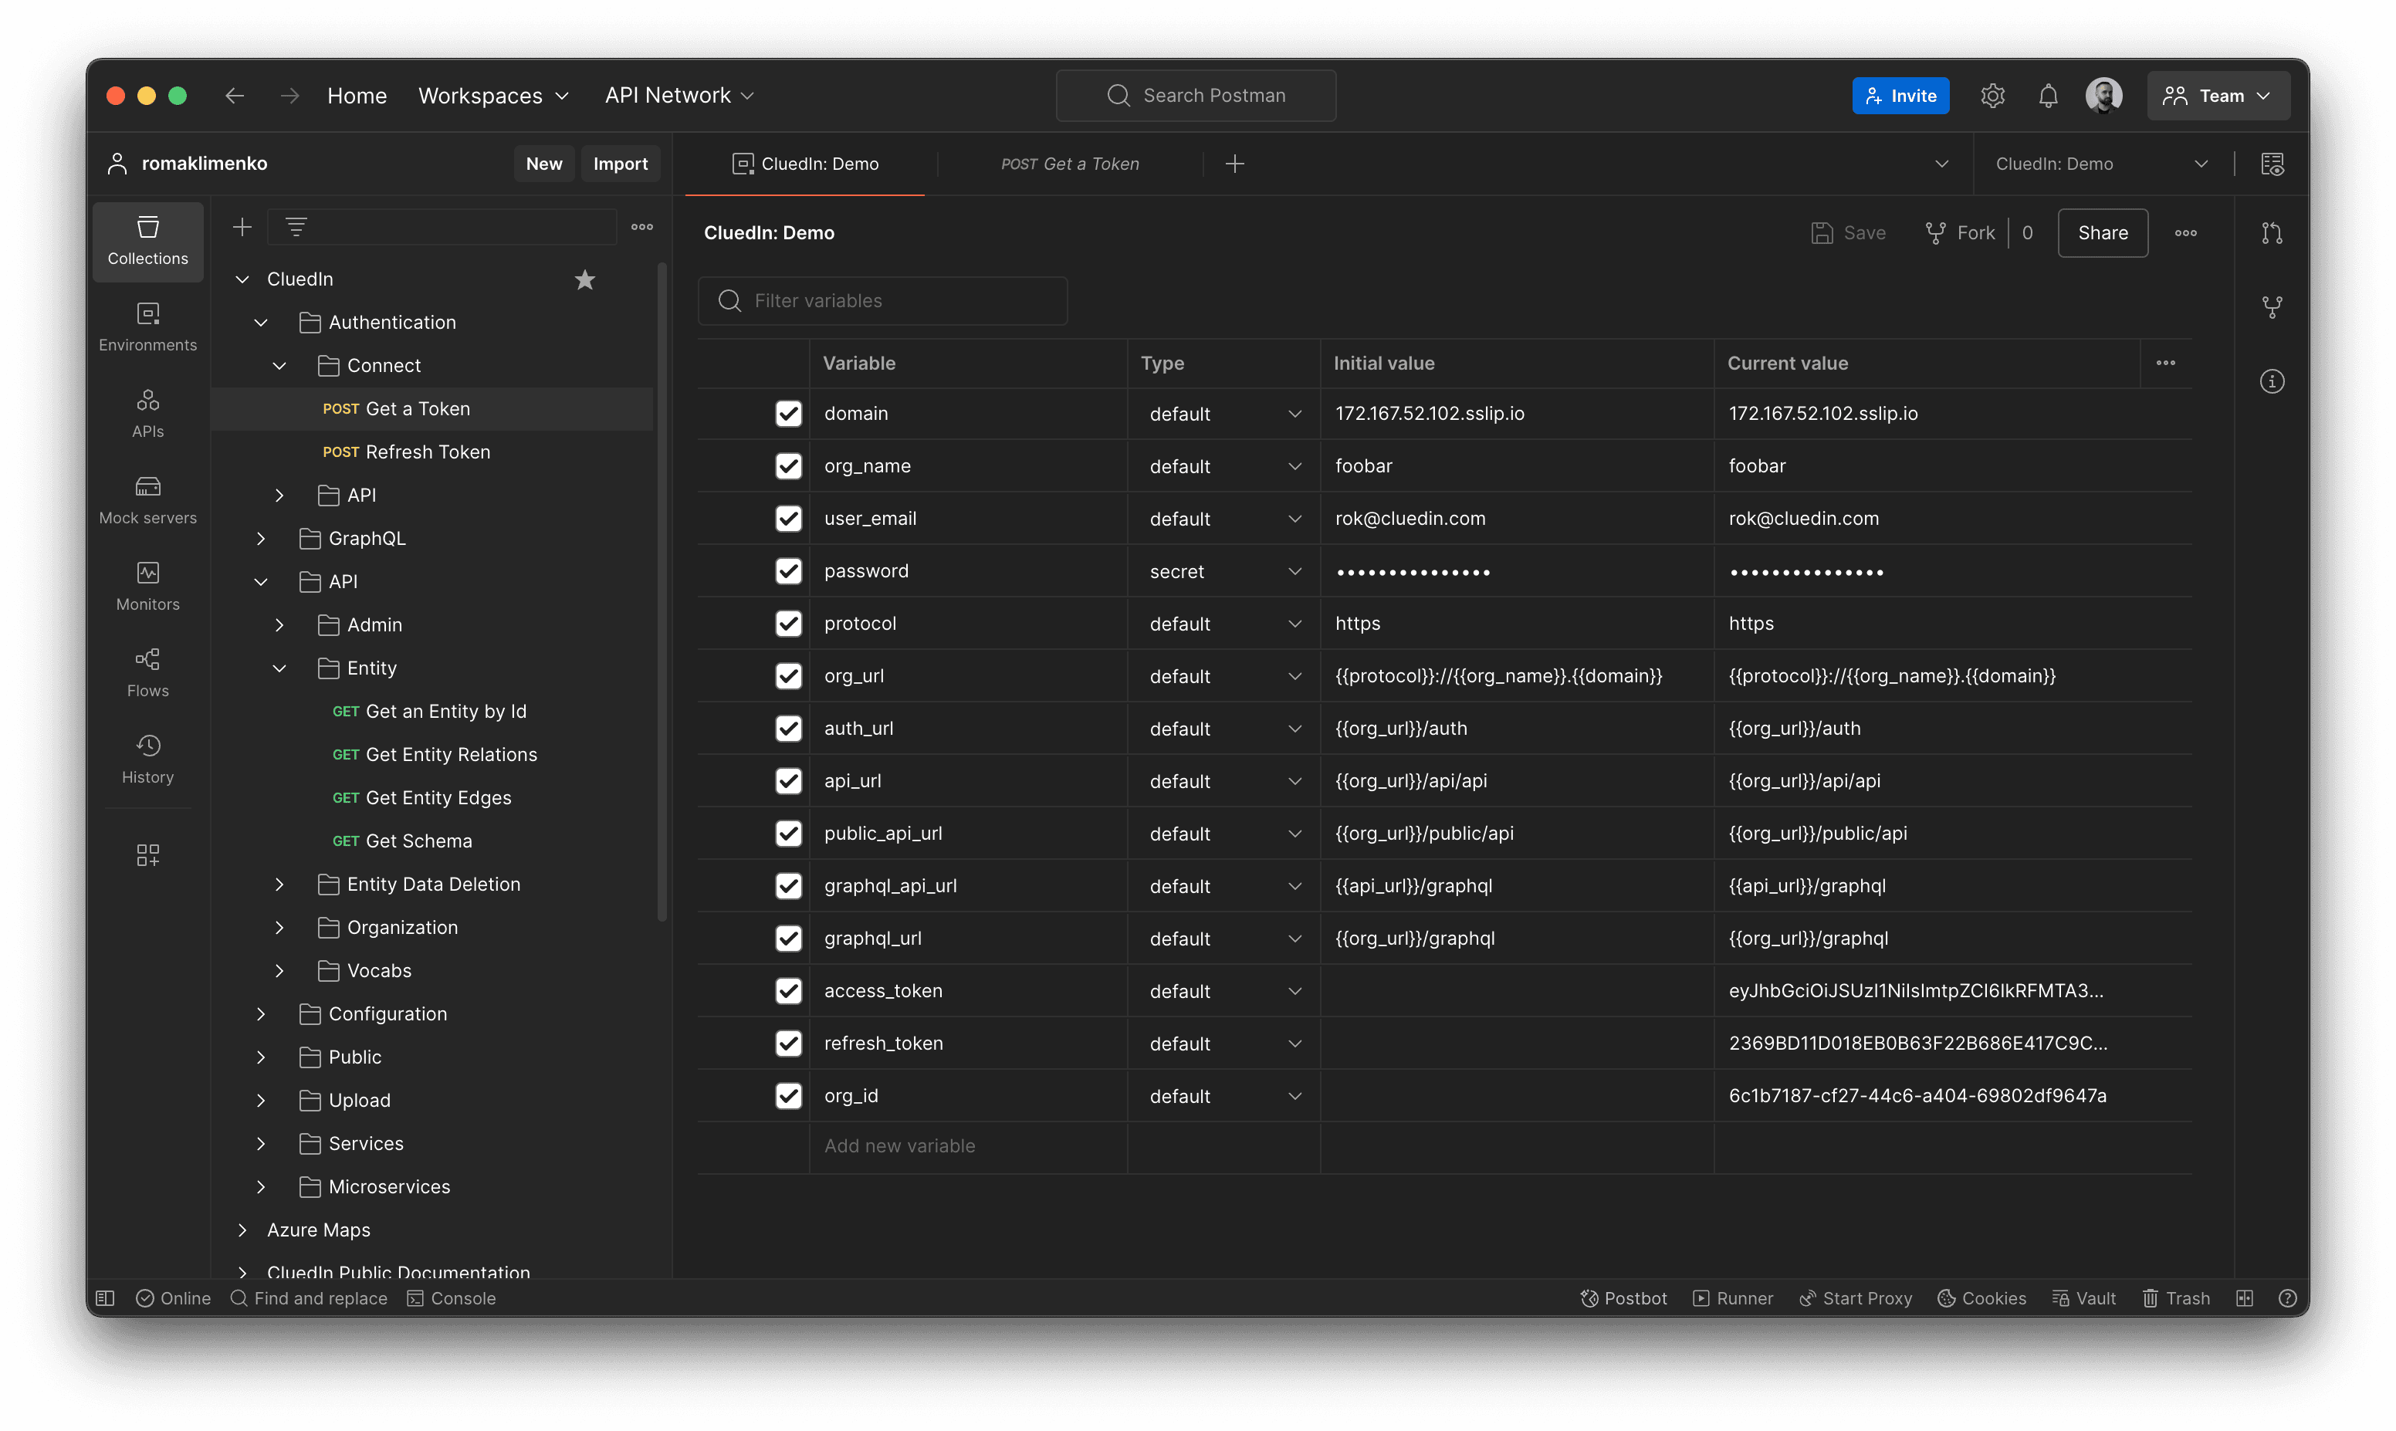Click the configure sidebar grid-plus icon

click(x=147, y=855)
